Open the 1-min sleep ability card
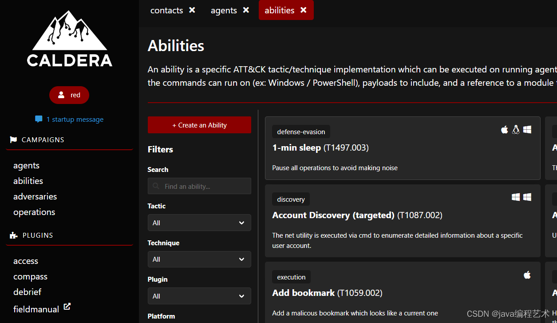 tap(403, 148)
